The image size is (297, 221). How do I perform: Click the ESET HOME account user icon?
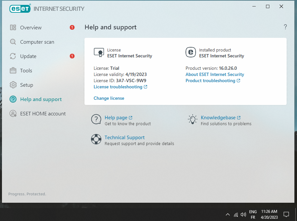tap(13, 113)
